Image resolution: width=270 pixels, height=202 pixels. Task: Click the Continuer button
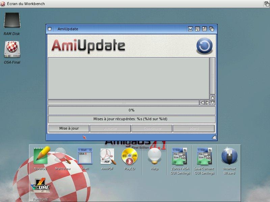[152, 129]
